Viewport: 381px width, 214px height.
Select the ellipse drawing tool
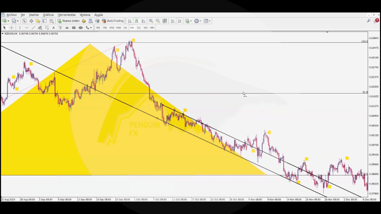[x=80, y=27]
